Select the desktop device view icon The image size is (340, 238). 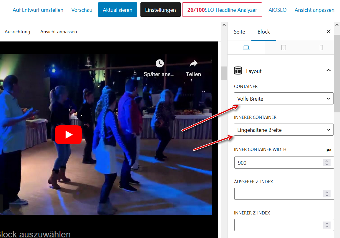click(x=246, y=48)
